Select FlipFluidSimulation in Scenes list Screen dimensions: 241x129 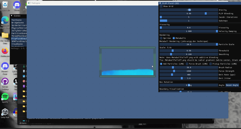(19, 39)
